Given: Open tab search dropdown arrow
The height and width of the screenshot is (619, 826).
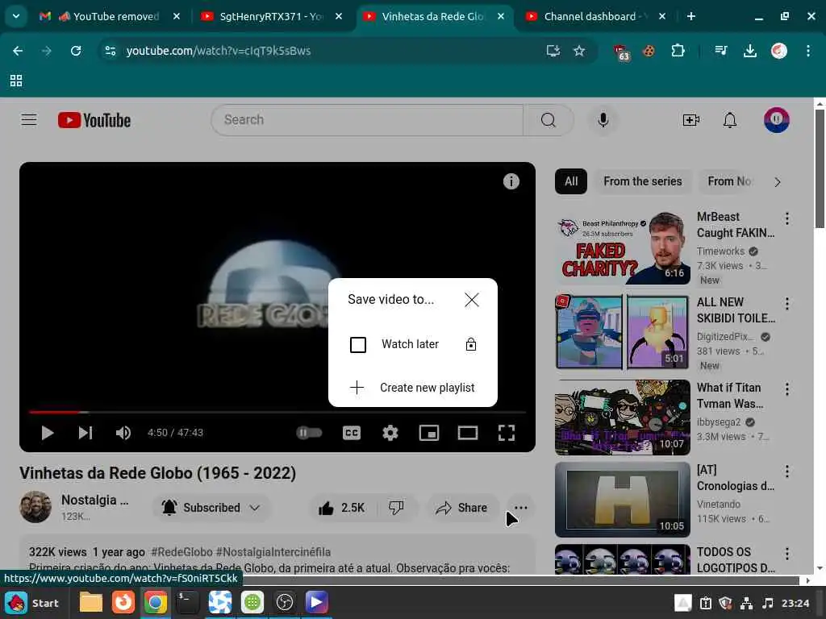Looking at the screenshot, I should pos(16,16).
